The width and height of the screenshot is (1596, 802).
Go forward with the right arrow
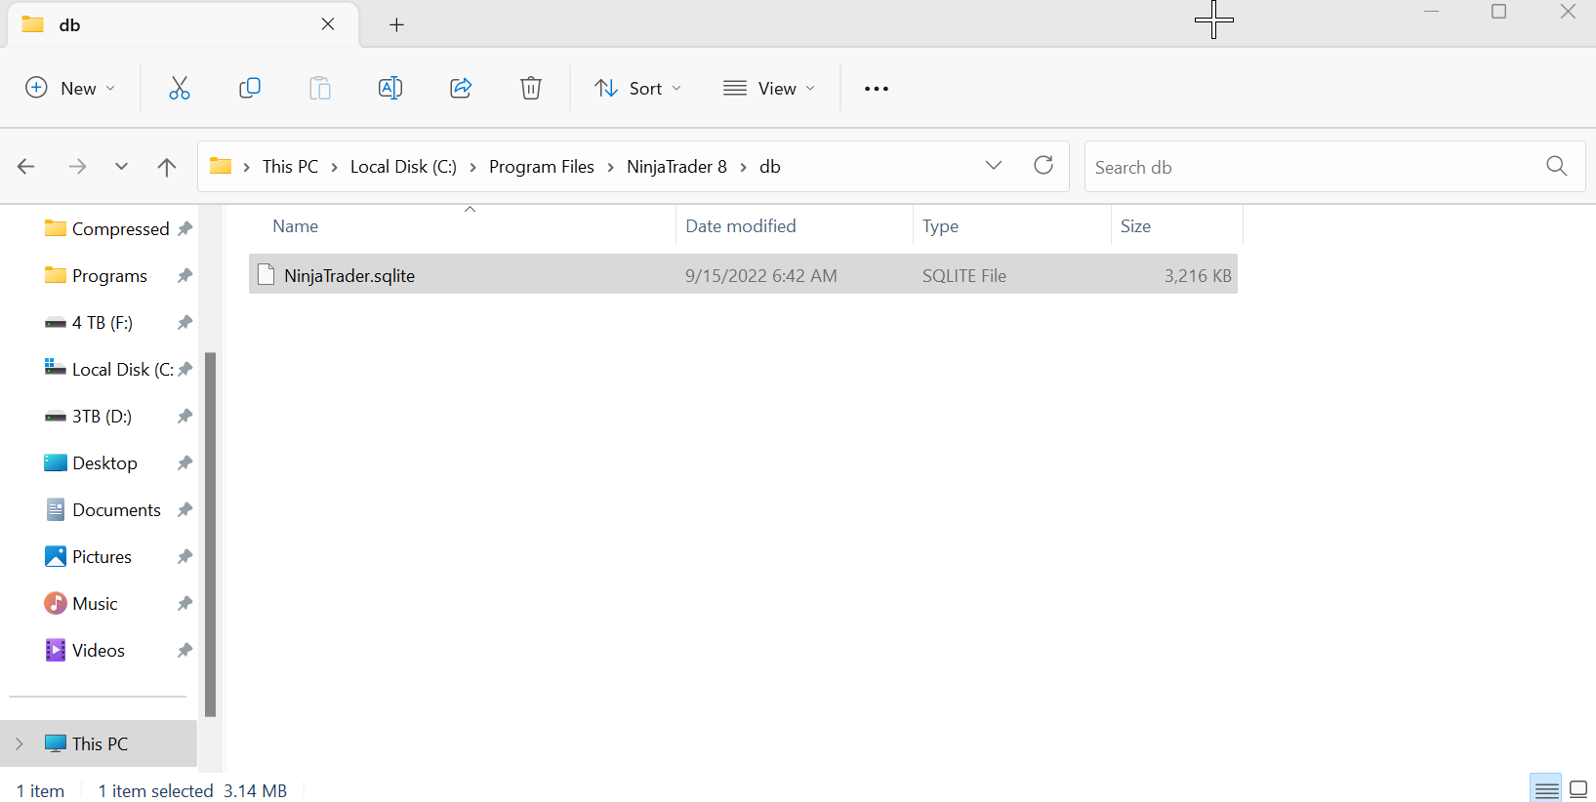[77, 167]
